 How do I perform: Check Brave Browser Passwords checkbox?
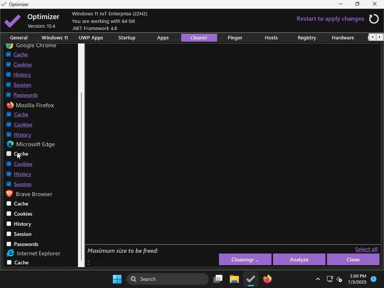coord(9,244)
